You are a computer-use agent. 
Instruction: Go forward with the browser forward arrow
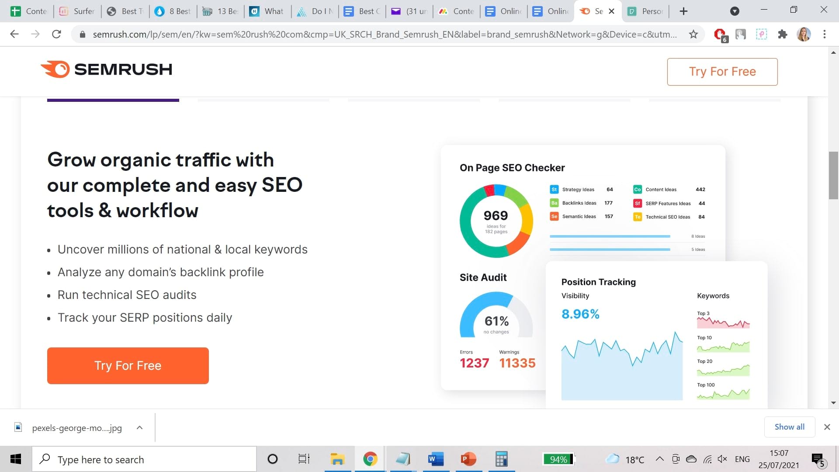point(35,34)
